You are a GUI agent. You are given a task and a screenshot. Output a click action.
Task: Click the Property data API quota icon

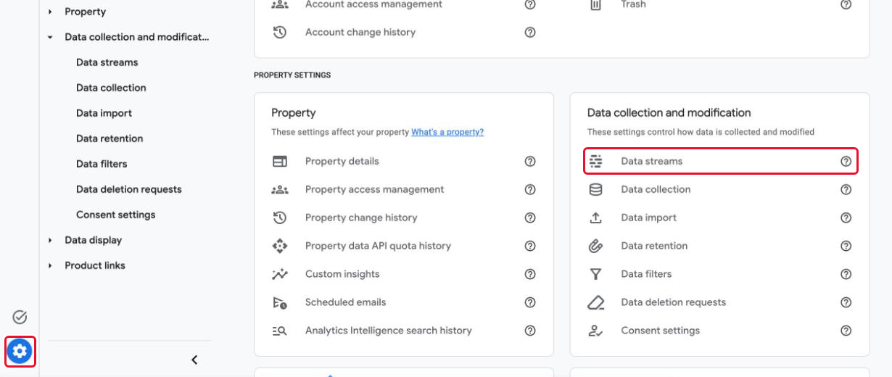[x=280, y=246]
